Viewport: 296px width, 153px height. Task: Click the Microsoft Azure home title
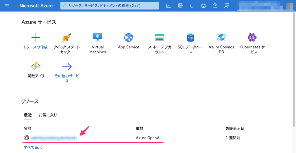36,6
